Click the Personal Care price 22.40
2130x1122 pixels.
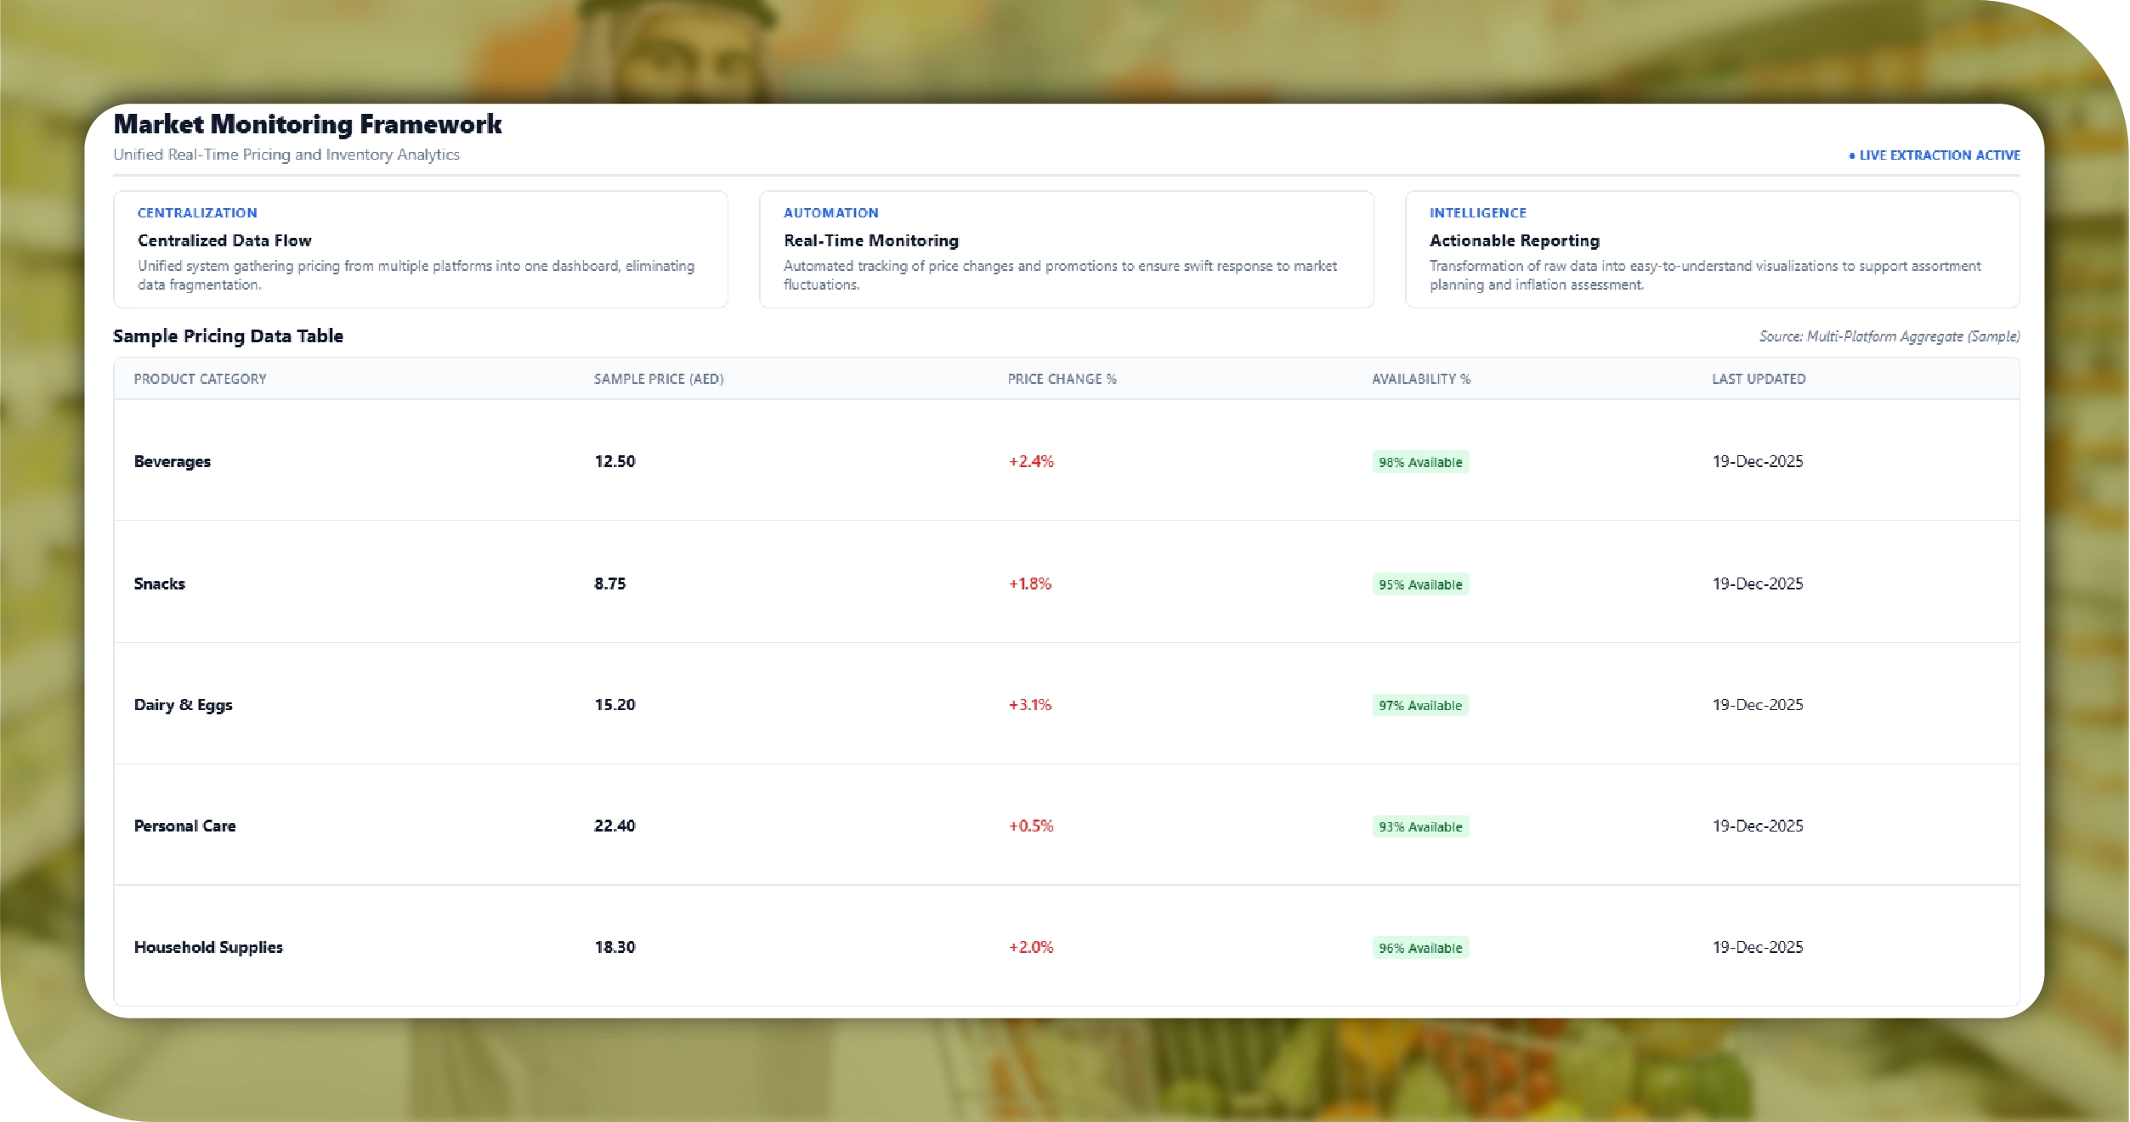pyautogui.click(x=615, y=826)
